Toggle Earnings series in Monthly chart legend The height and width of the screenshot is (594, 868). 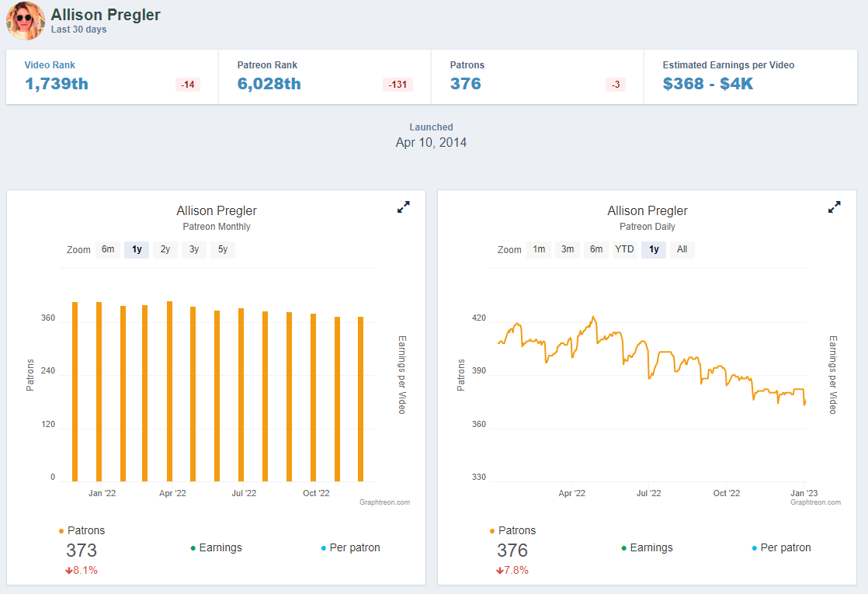tap(216, 547)
